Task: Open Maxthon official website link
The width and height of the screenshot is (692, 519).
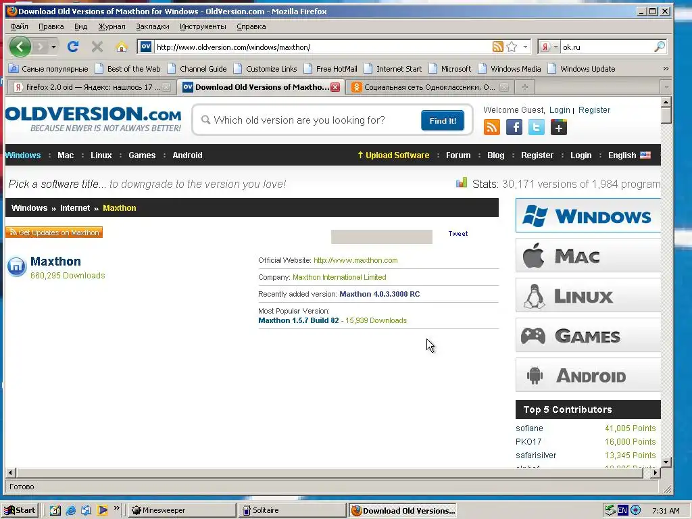Action: [x=355, y=260]
